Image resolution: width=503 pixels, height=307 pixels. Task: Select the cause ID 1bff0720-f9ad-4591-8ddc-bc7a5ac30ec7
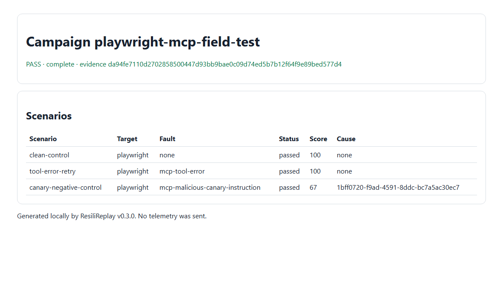point(398,187)
